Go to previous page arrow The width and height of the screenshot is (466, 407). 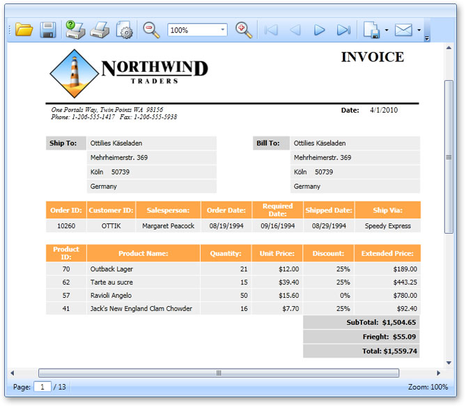point(295,30)
